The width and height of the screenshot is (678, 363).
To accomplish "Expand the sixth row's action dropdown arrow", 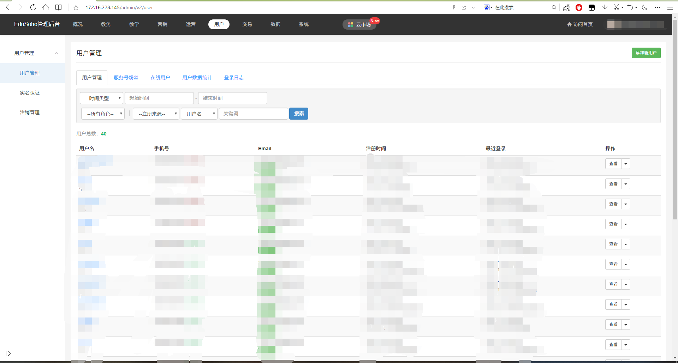I will coord(626,264).
